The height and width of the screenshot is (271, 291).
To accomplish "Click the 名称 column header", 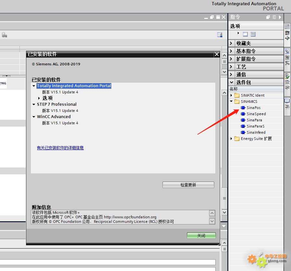I will [256, 89].
